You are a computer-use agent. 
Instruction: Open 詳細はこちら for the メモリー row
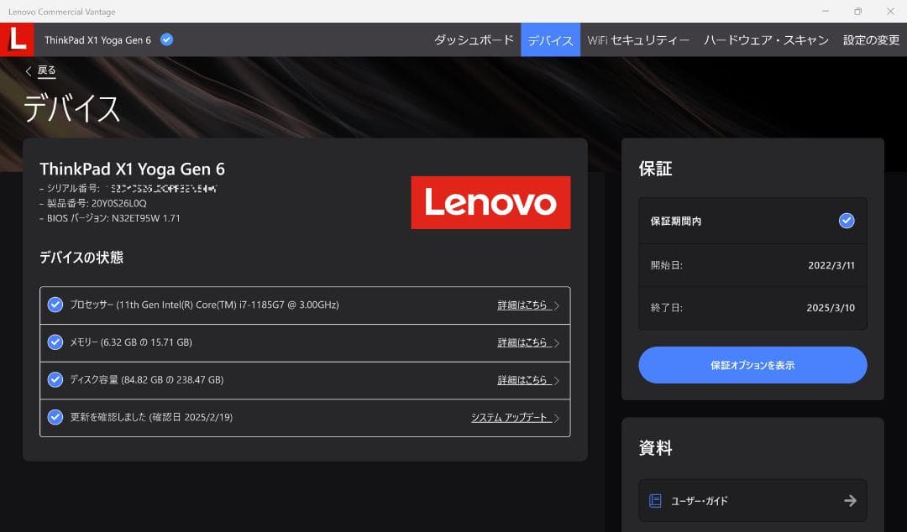[524, 342]
